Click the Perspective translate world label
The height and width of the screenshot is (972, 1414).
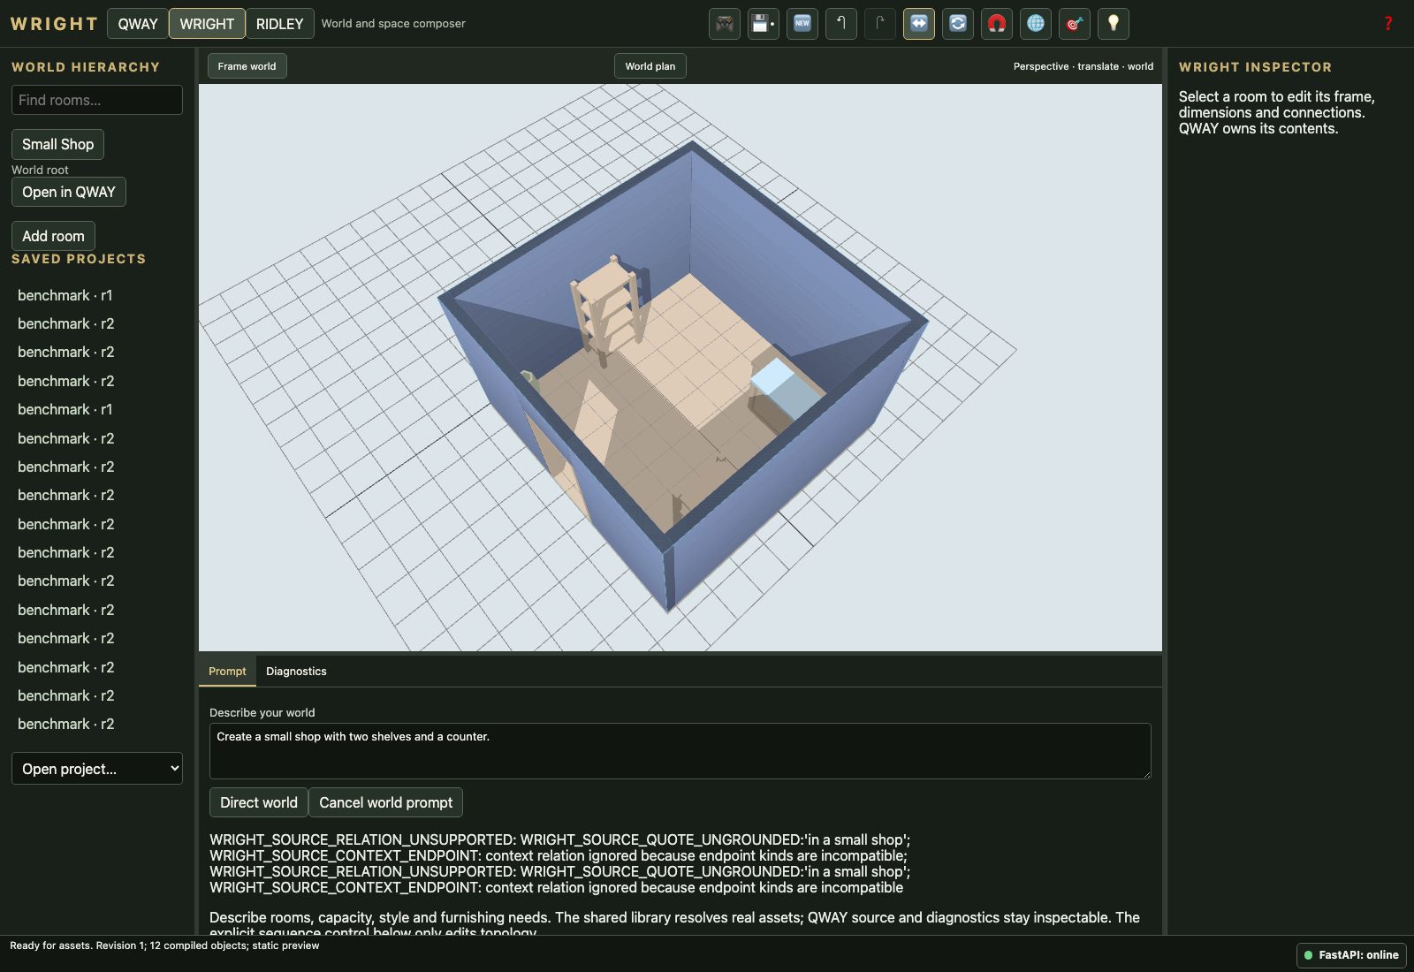1083,66
